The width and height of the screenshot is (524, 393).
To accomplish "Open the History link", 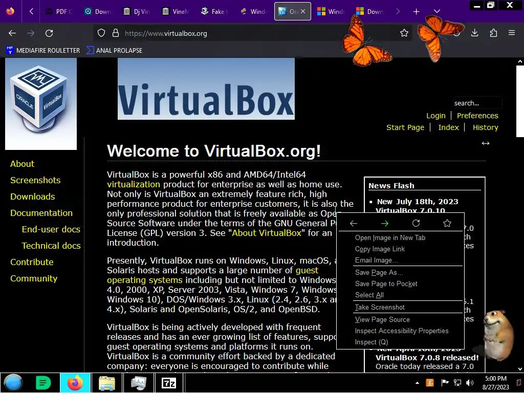I will click(485, 127).
